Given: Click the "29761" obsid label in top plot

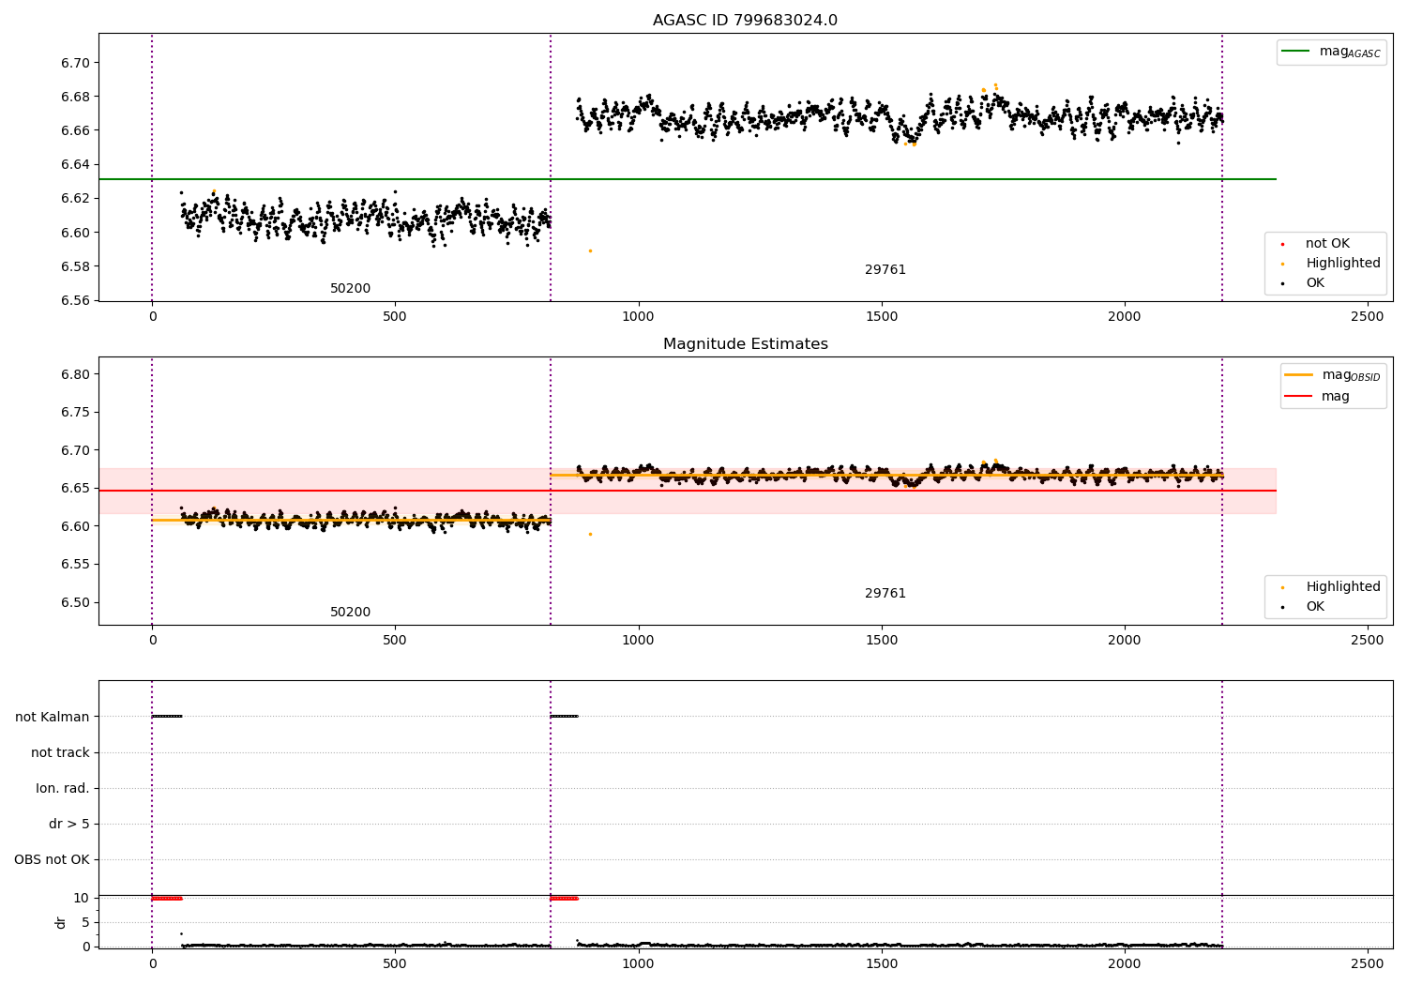Looking at the screenshot, I should pyautogui.click(x=885, y=270).
